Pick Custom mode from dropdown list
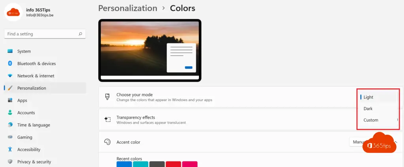The image size is (404, 167). 371,120
